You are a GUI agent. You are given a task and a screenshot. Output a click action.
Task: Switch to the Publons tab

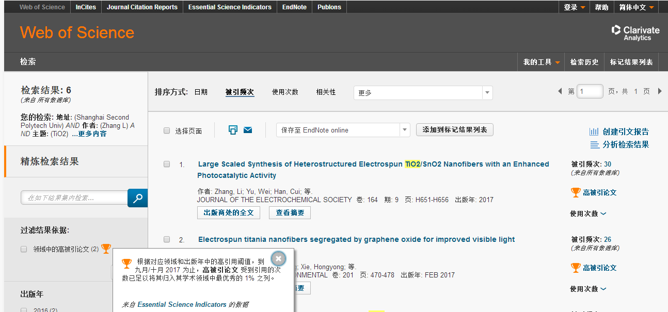coord(329,7)
